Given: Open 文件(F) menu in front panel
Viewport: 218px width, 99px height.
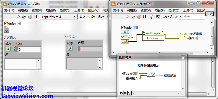Looking at the screenshot, I should click(9, 10).
